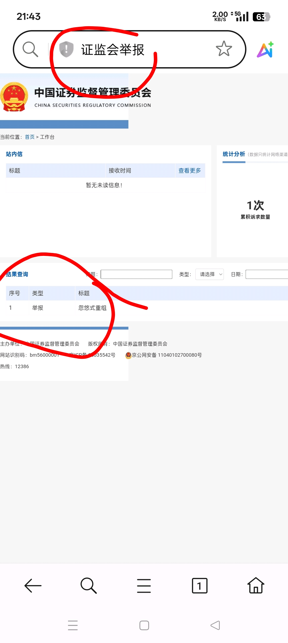The image size is (288, 643).
Task: Open the AI assistant icon
Action: coord(266,49)
